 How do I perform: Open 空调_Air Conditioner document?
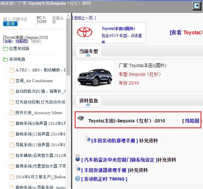click(x=34, y=81)
